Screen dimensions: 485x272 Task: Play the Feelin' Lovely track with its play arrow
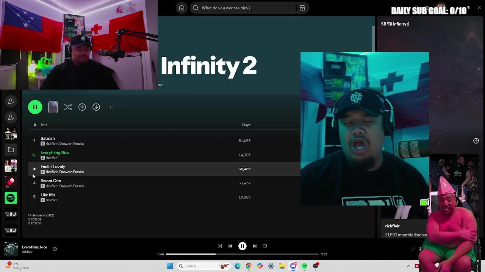pyautogui.click(x=34, y=169)
